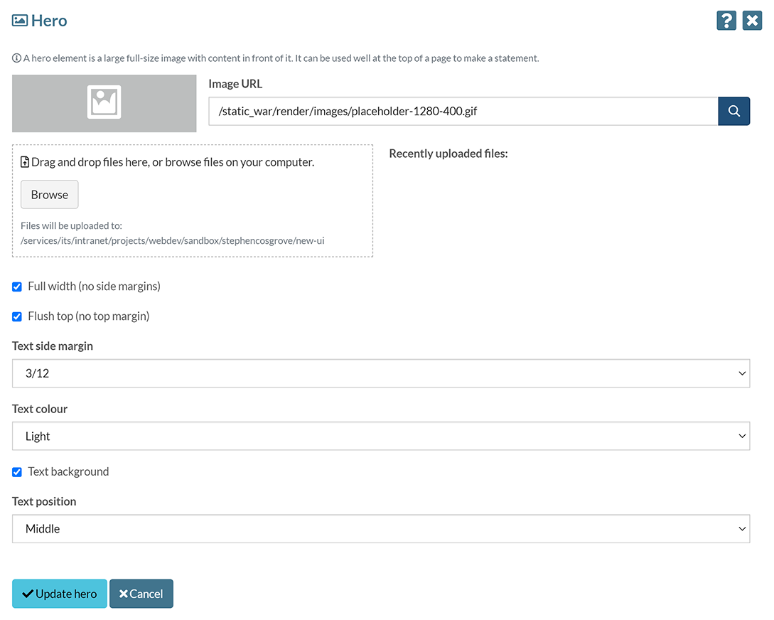
Task: Click the Image URL text field
Action: click(462, 111)
